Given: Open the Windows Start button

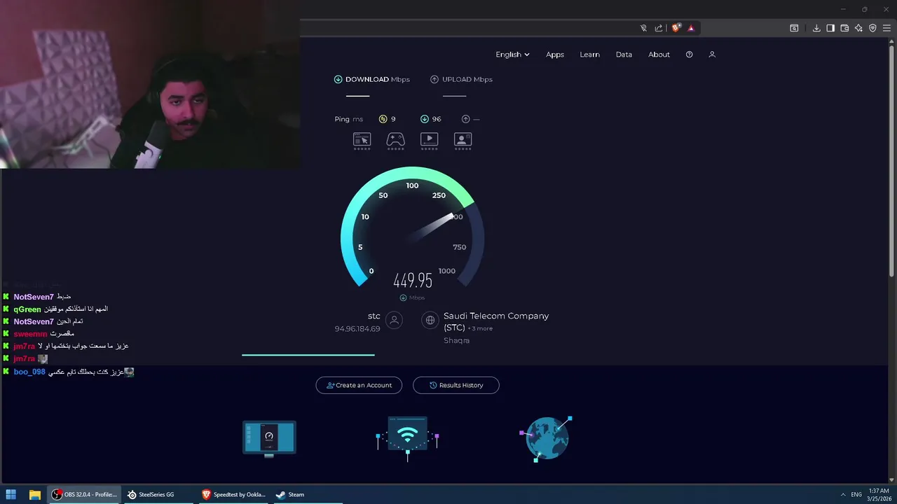Looking at the screenshot, I should [x=11, y=494].
